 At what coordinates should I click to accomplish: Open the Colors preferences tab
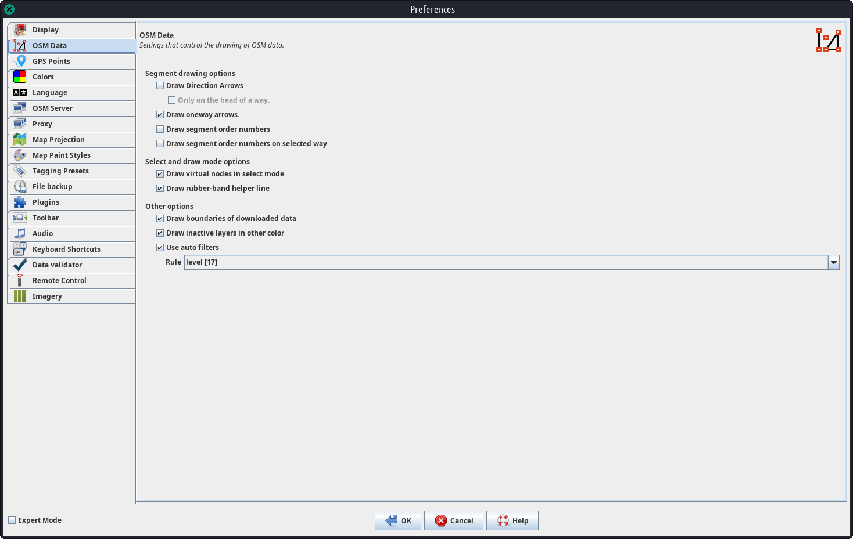tap(71, 77)
